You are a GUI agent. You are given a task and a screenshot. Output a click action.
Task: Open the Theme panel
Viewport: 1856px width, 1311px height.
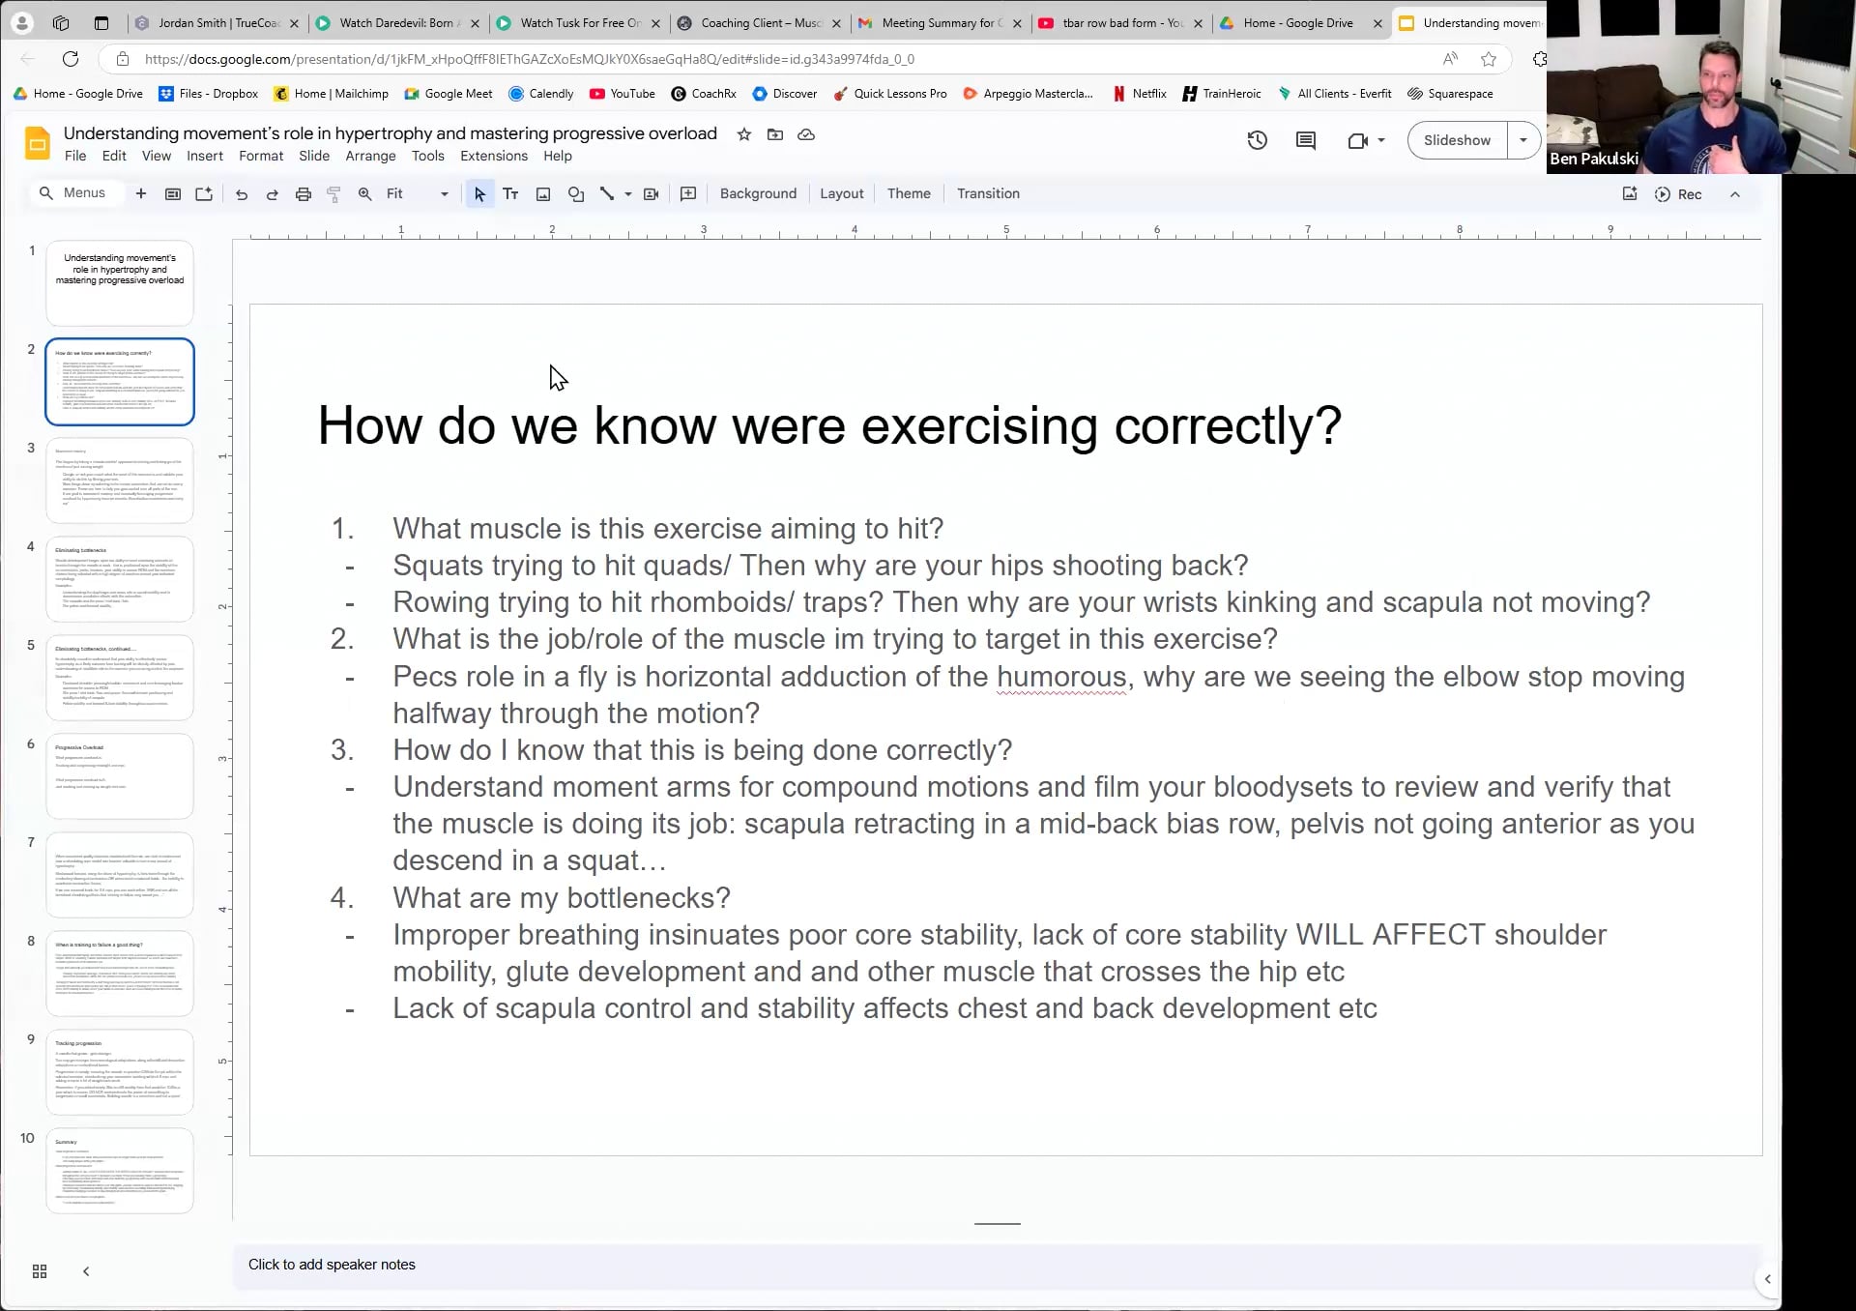909,194
